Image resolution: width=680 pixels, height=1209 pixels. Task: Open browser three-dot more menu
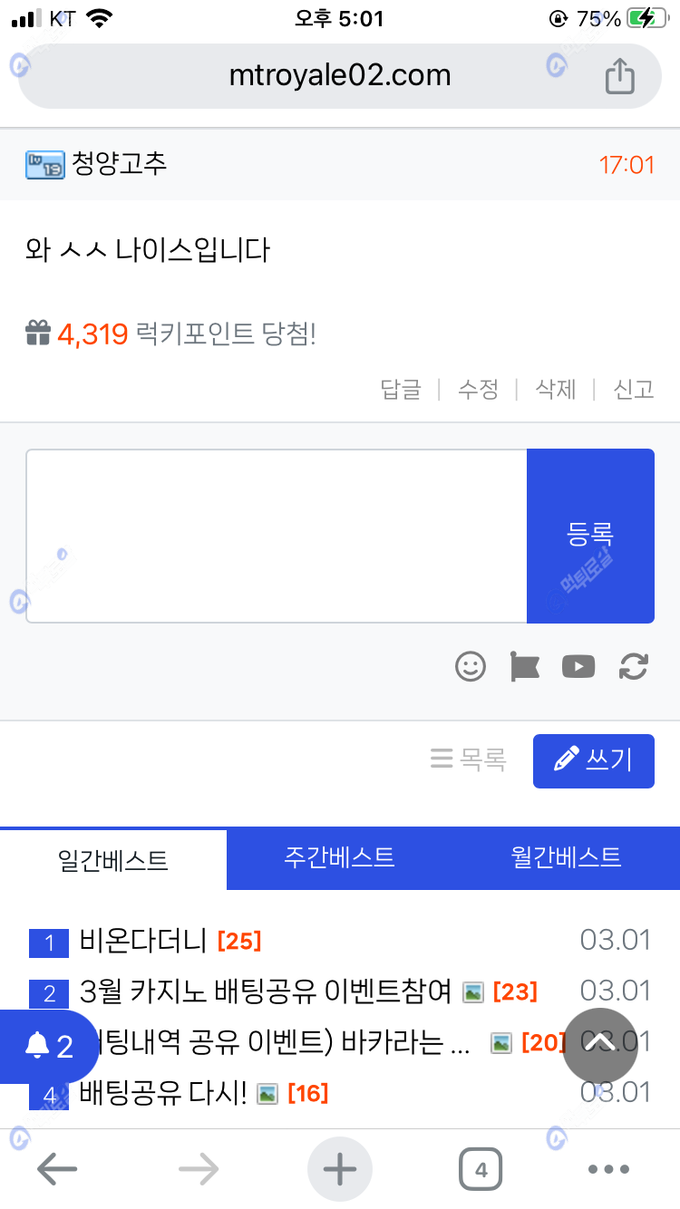609,1170
